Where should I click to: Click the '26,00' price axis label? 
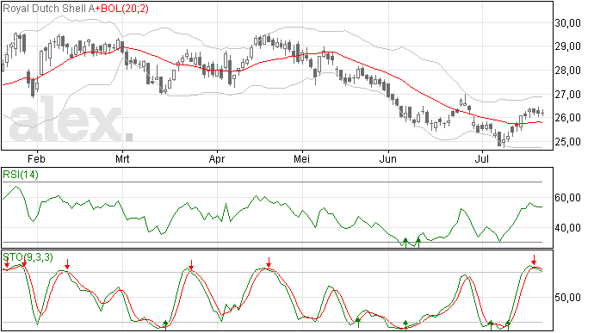[x=568, y=118]
